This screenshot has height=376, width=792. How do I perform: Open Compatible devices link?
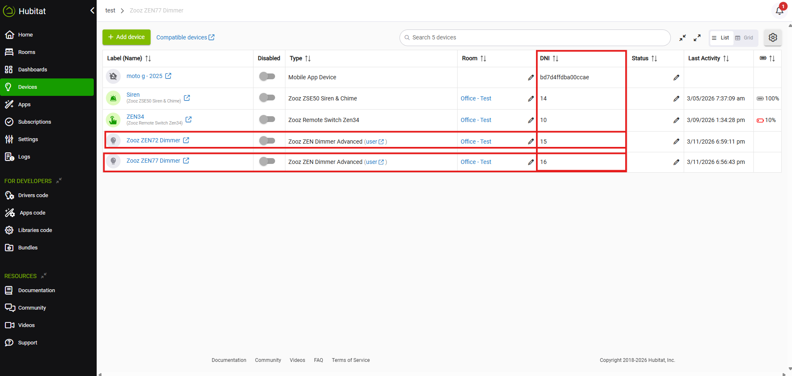coord(185,37)
